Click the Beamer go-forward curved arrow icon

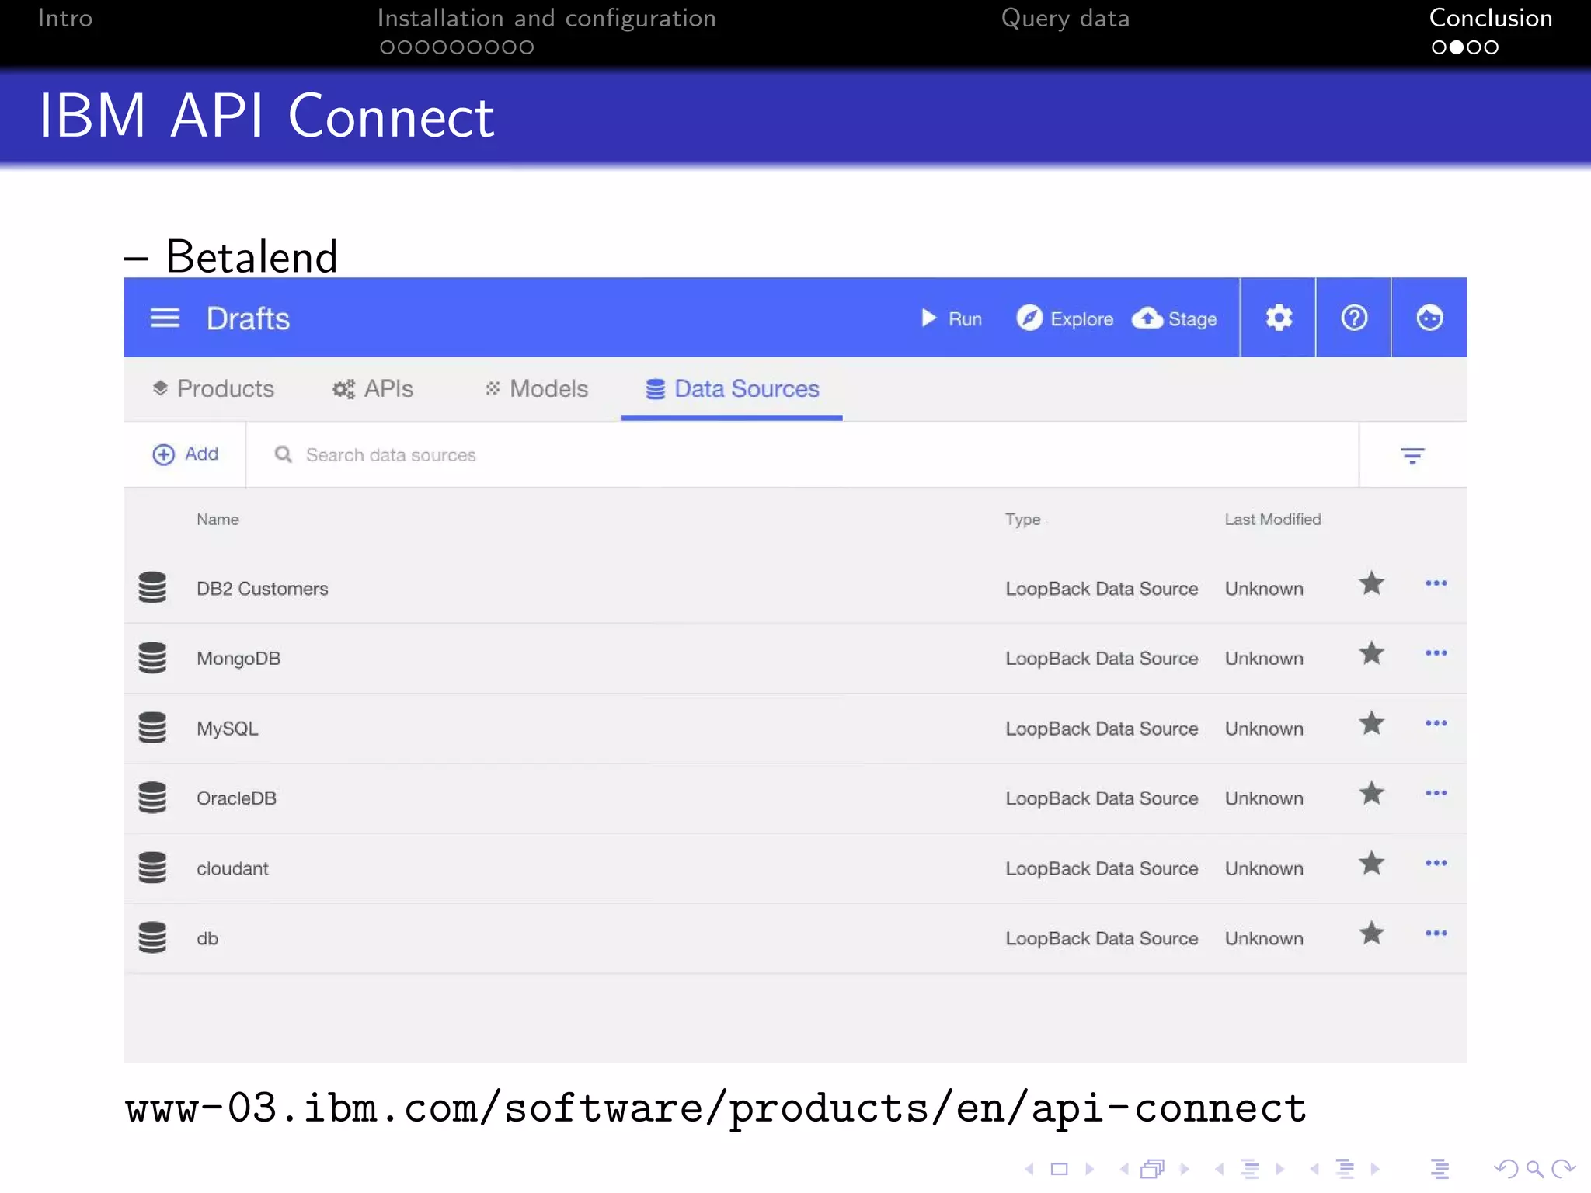coord(1563,1169)
